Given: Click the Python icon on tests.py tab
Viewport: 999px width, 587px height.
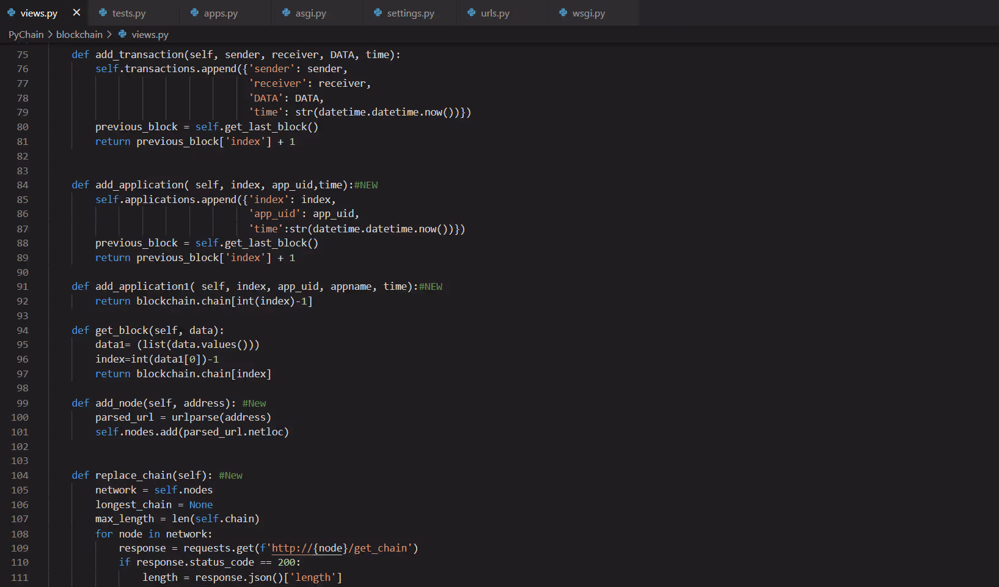Looking at the screenshot, I should click(x=103, y=13).
